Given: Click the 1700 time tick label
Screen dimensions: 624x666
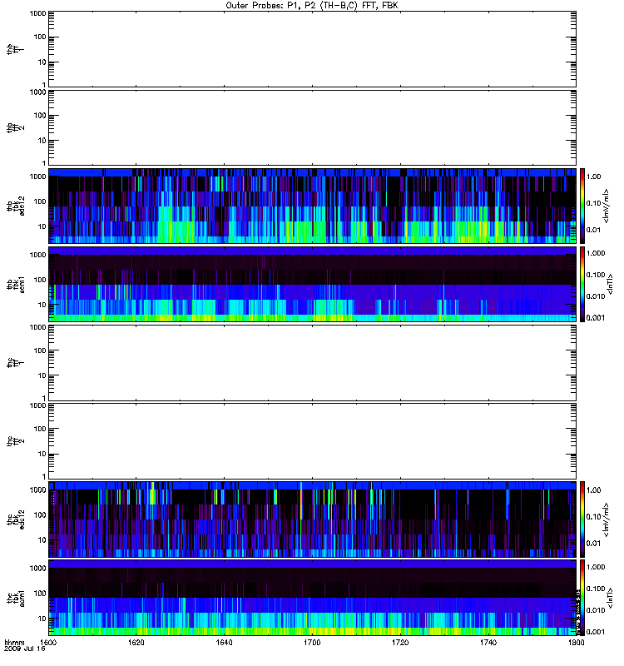Looking at the screenshot, I should pyautogui.click(x=312, y=642).
